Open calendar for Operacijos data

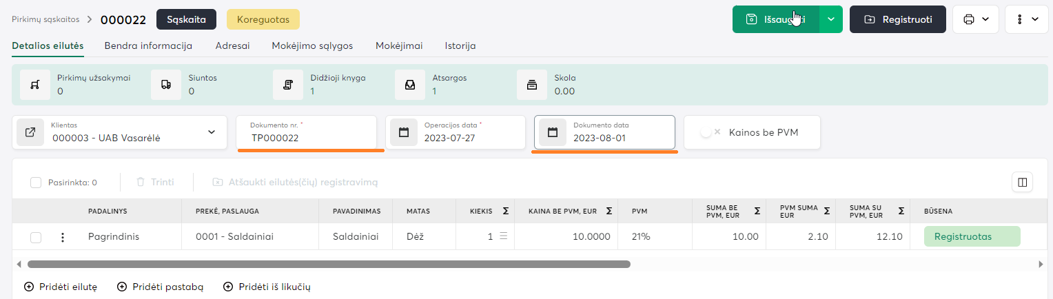point(404,132)
